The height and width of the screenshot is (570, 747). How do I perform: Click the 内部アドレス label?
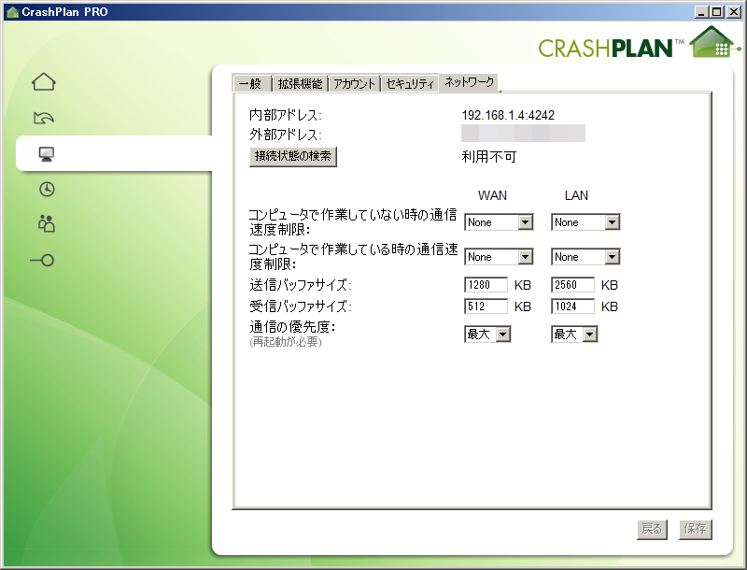point(286,115)
